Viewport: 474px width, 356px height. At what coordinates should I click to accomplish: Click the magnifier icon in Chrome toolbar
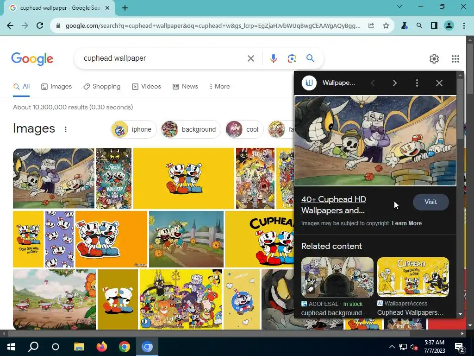tap(419, 26)
